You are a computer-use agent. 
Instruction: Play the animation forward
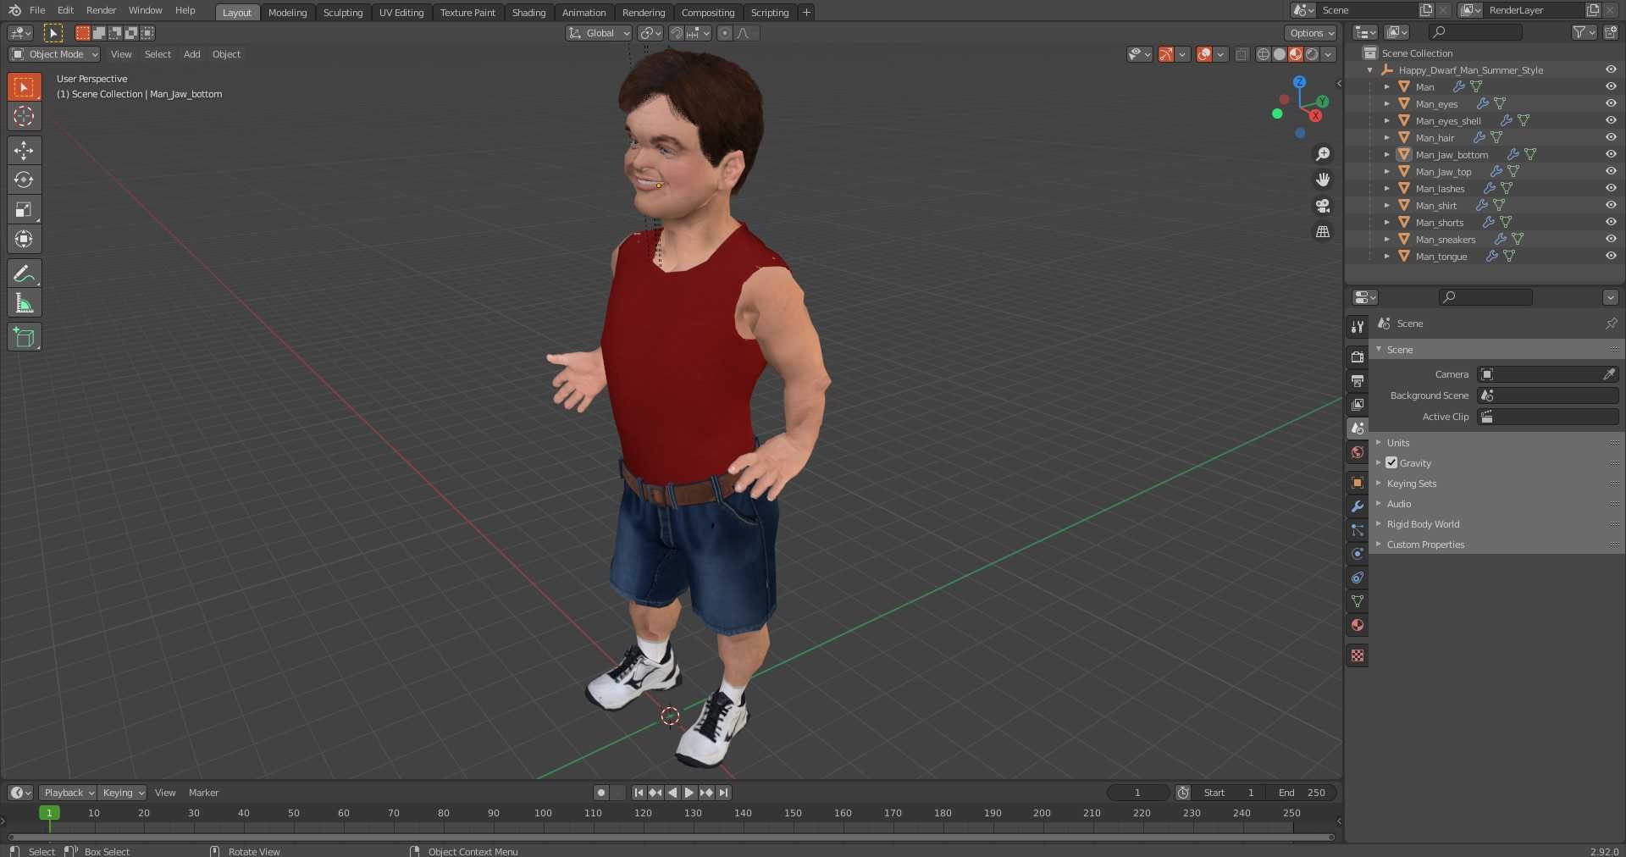tap(689, 793)
